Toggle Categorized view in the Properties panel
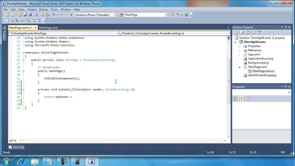 (235, 98)
